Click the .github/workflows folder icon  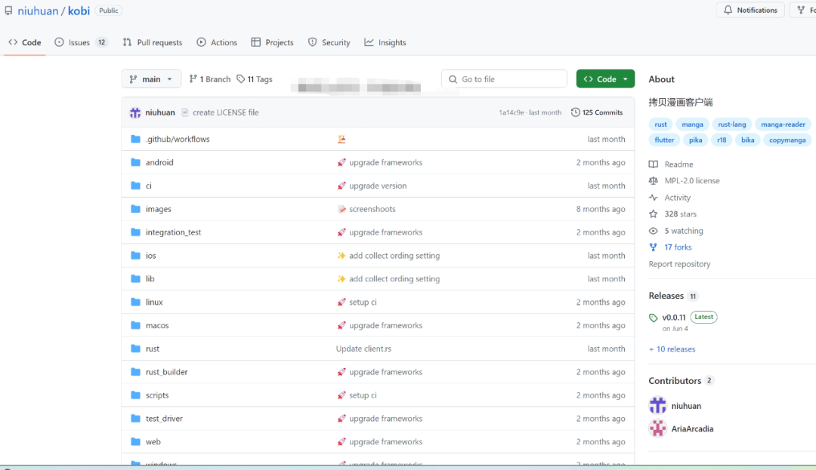pyautogui.click(x=136, y=139)
